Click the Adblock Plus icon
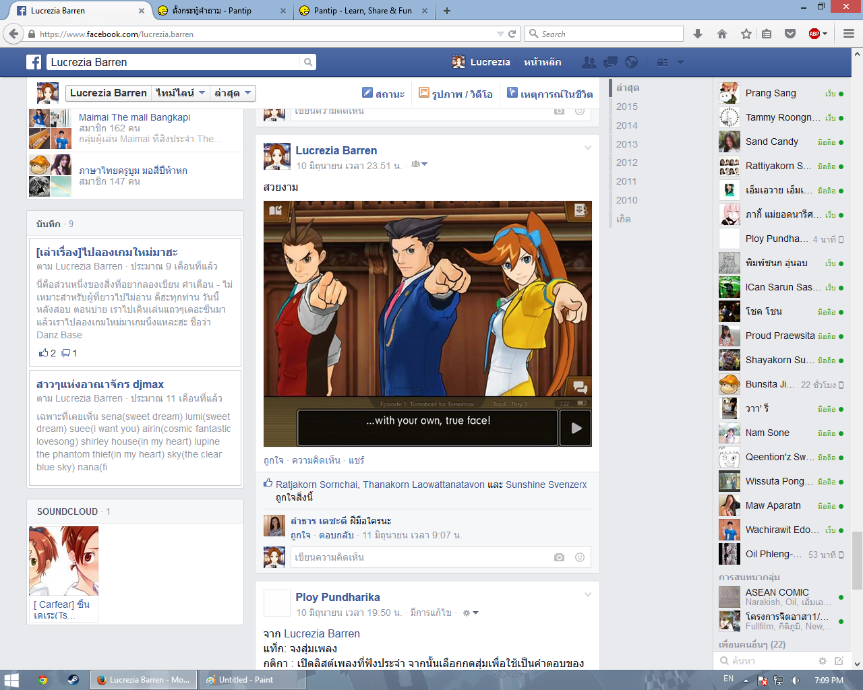The width and height of the screenshot is (863, 690). [x=814, y=34]
